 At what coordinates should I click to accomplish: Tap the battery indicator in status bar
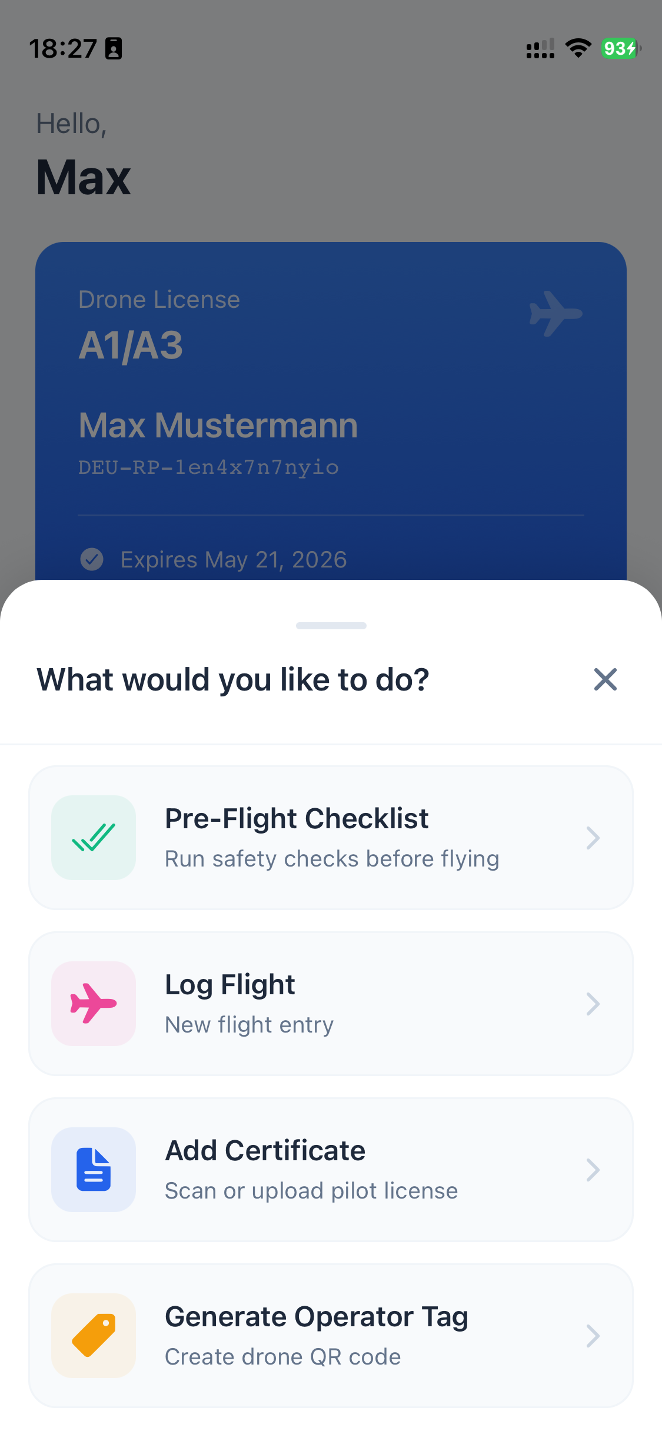(x=620, y=48)
